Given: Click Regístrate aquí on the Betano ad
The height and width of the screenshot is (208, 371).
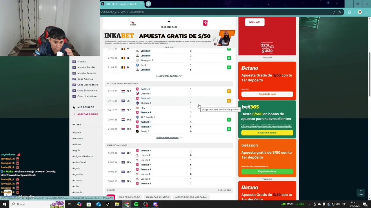Looking at the screenshot, I should pyautogui.click(x=267, y=94).
